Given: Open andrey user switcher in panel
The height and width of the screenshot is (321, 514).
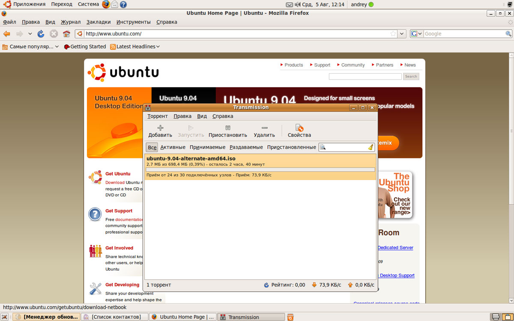Looking at the screenshot, I should pos(362,4).
